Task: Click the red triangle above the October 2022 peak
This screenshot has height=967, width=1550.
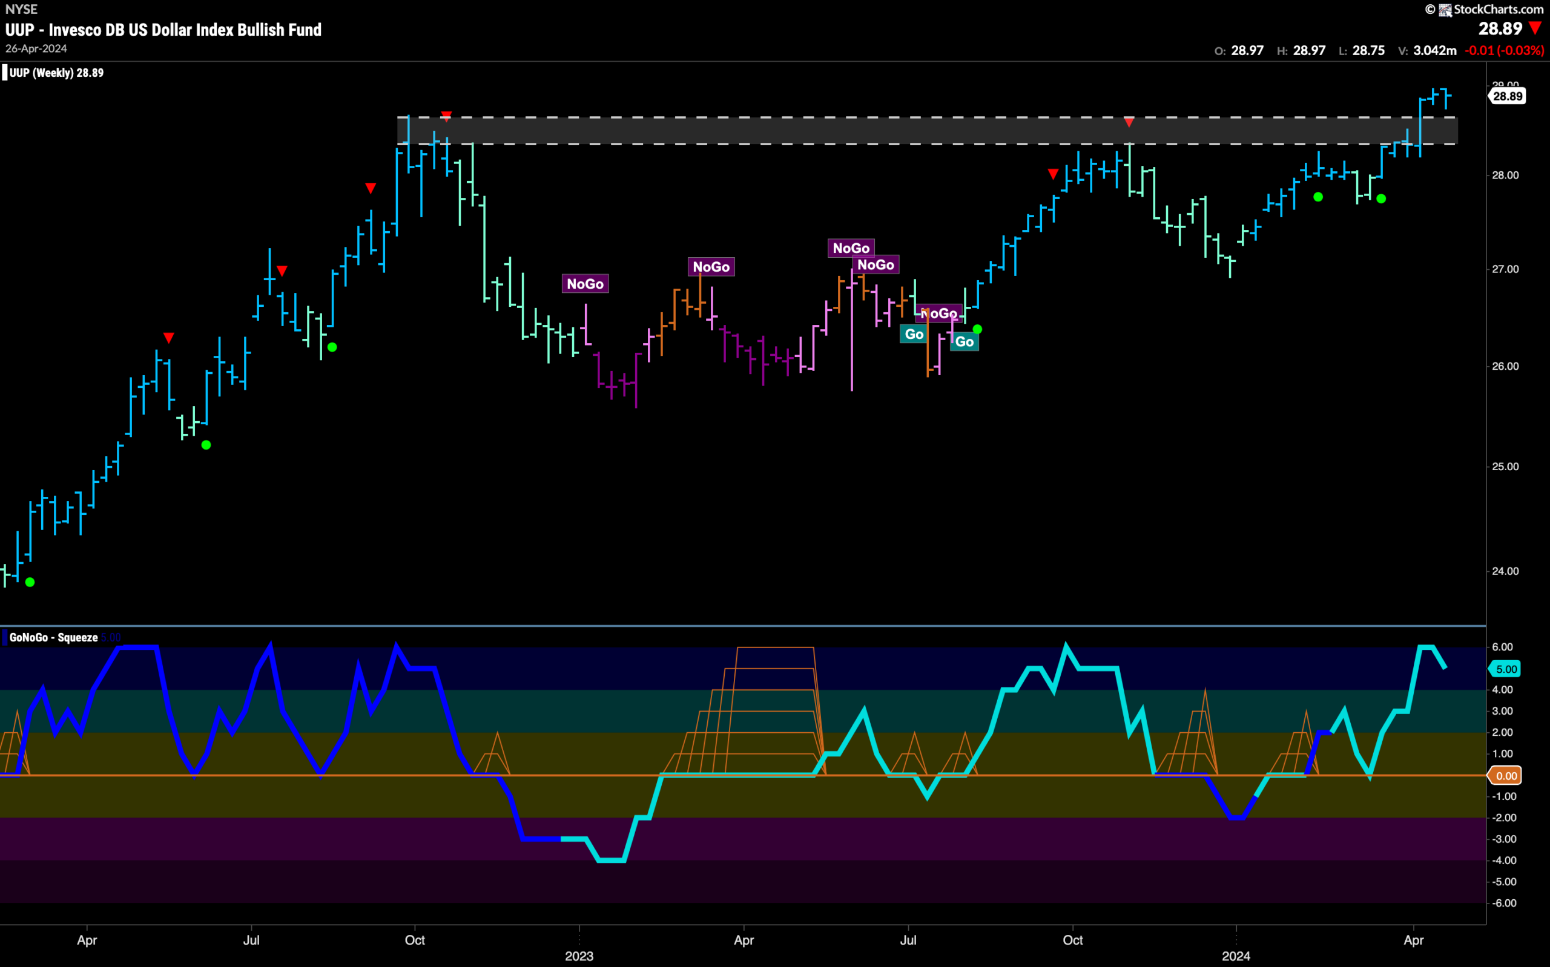Action: 446,116
